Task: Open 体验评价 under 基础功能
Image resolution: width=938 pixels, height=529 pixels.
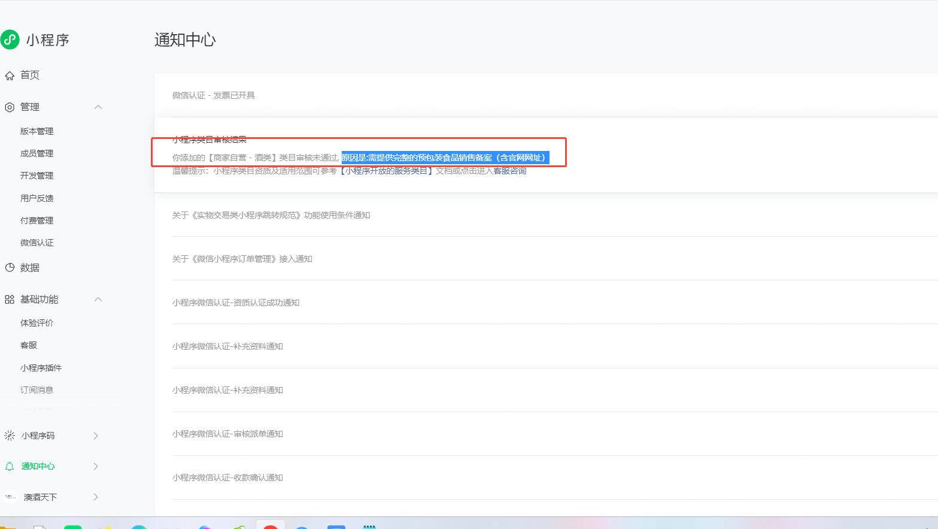Action: (37, 323)
